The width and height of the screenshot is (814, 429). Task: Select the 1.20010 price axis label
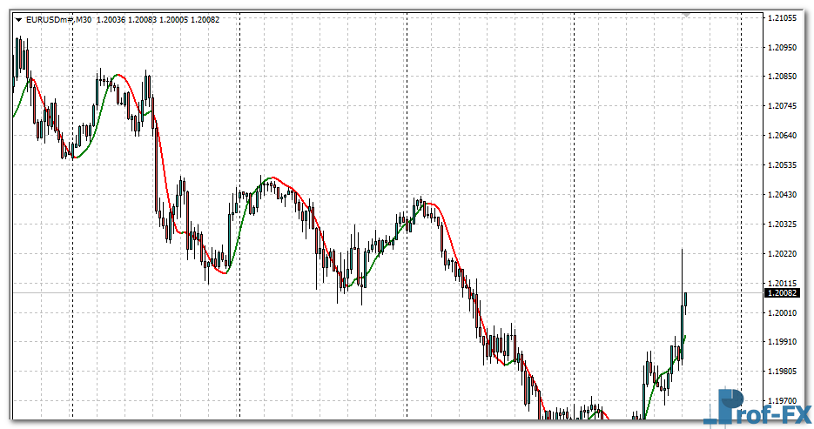[x=784, y=312]
